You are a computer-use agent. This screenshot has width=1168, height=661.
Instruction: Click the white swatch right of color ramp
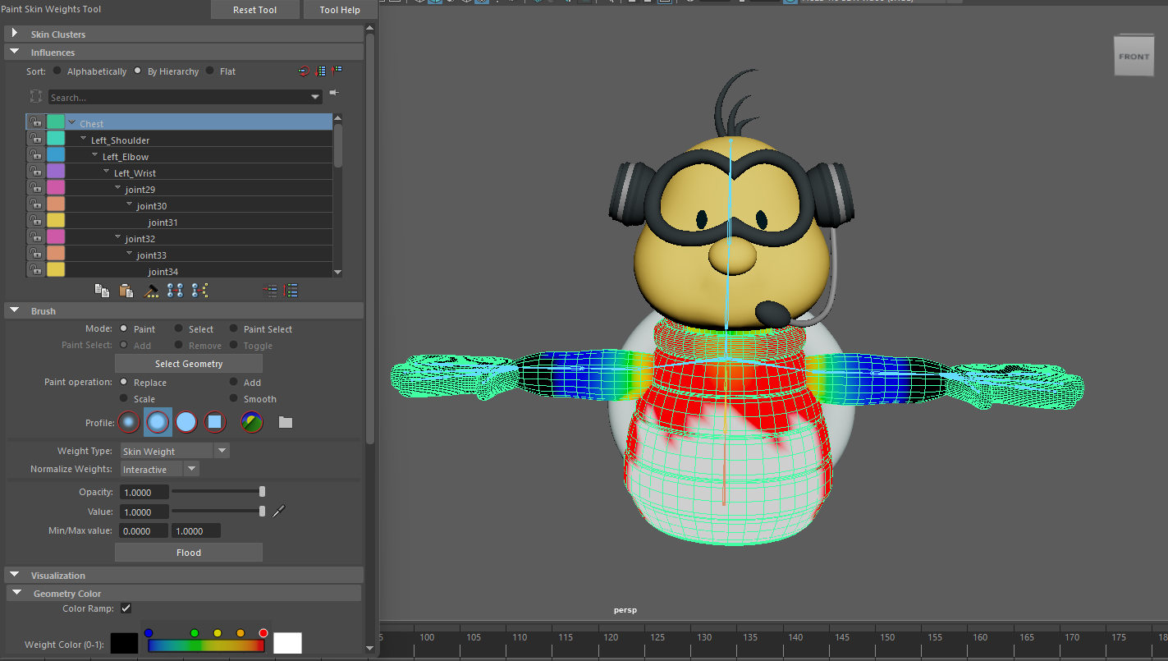pos(287,643)
